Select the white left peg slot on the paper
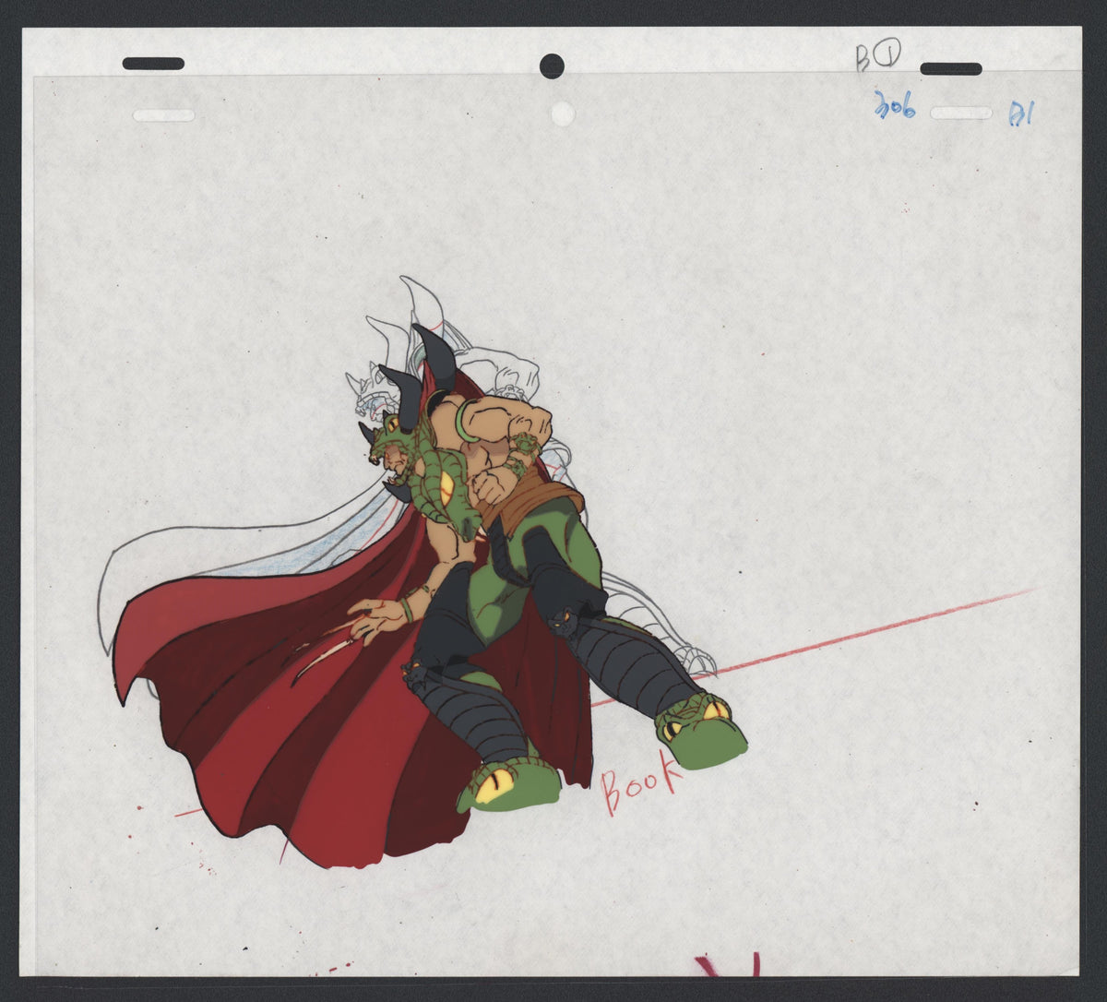 point(163,115)
